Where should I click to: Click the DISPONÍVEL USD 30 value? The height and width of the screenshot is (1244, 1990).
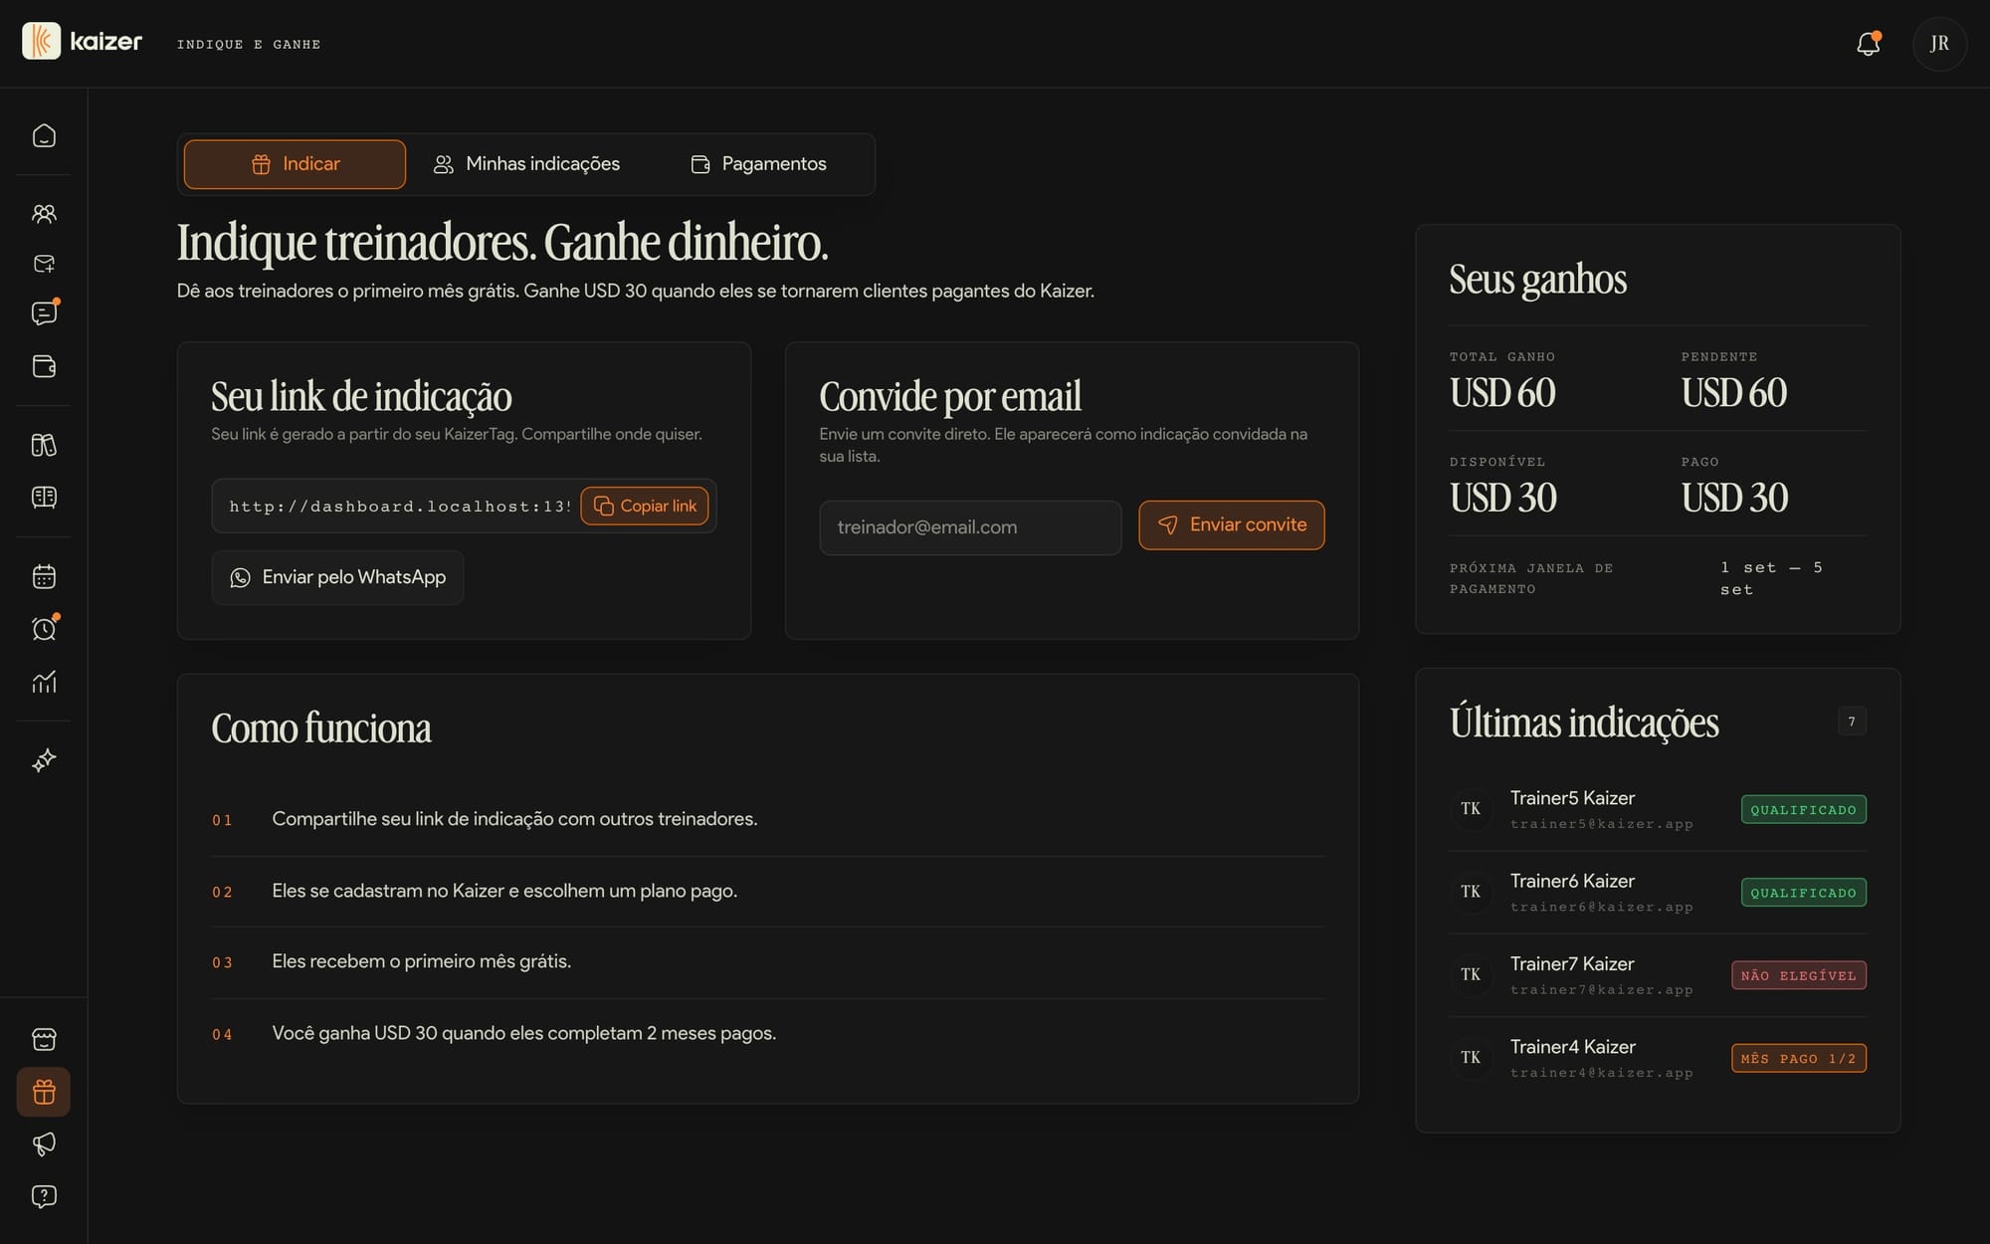click(x=1503, y=498)
